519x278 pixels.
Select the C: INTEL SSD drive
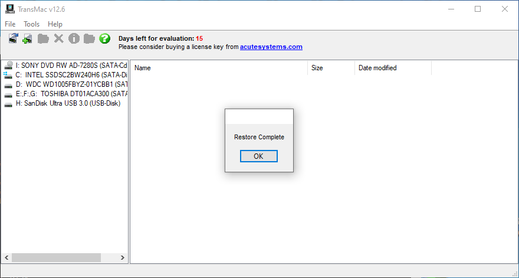click(x=71, y=75)
